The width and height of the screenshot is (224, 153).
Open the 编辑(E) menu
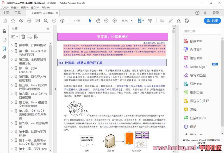tap(15, 8)
